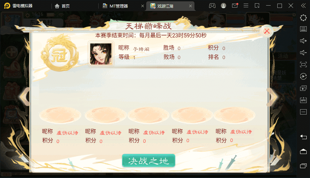Switch to the 首页 tab

click(62, 6)
